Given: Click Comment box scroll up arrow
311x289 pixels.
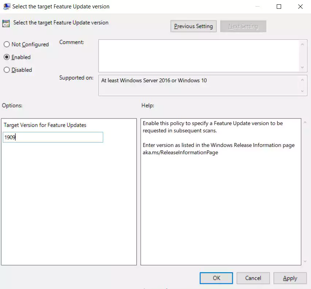Looking at the screenshot, I should pyautogui.click(x=302, y=44).
